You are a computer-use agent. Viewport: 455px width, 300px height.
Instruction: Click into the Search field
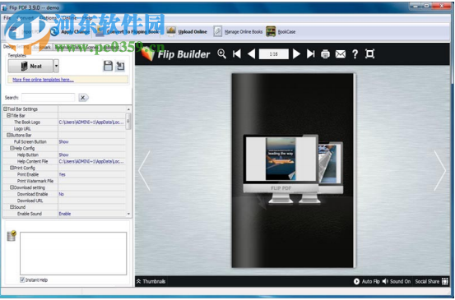click(49, 98)
